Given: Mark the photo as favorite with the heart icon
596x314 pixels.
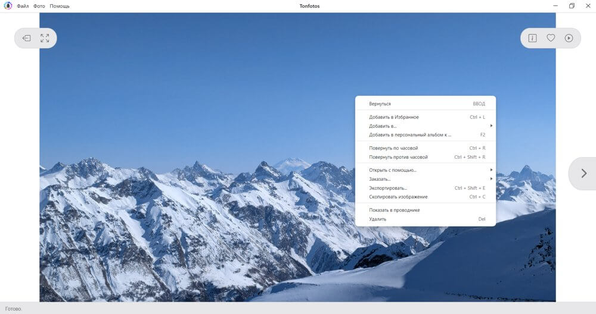Looking at the screenshot, I should tap(551, 38).
